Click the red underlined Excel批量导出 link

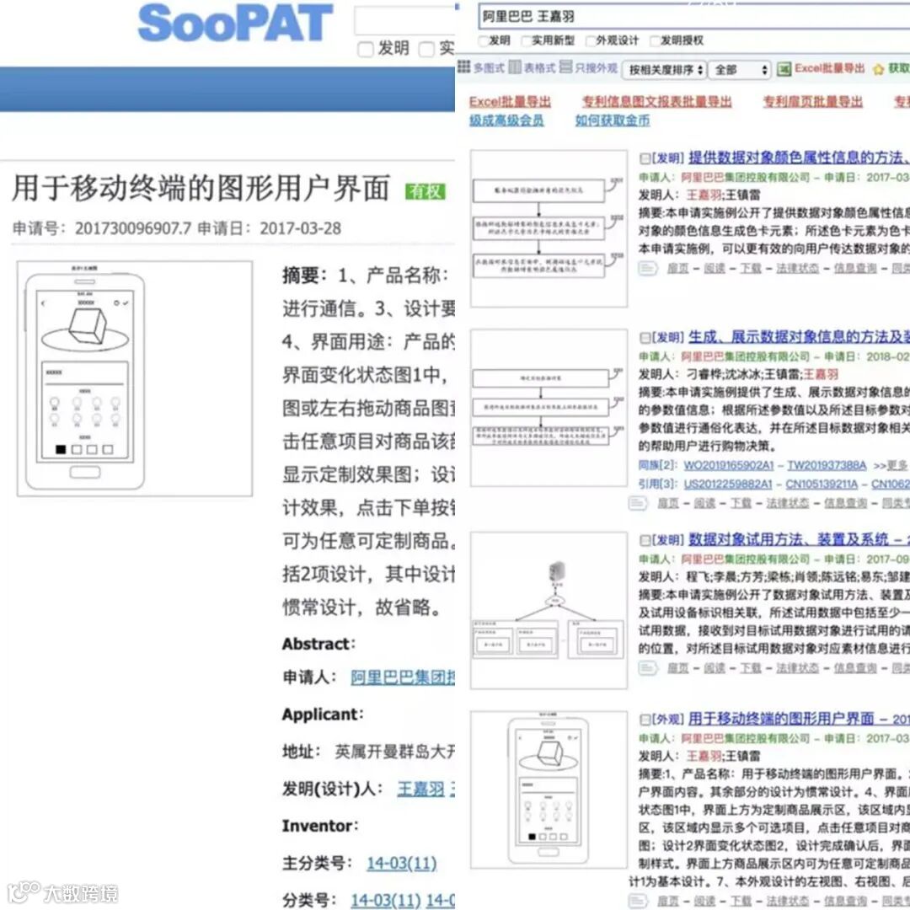coord(510,102)
